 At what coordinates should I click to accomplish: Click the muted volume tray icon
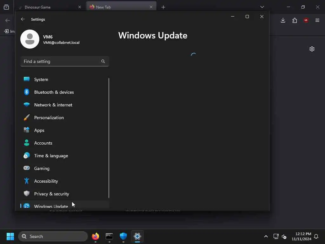[x=284, y=236]
